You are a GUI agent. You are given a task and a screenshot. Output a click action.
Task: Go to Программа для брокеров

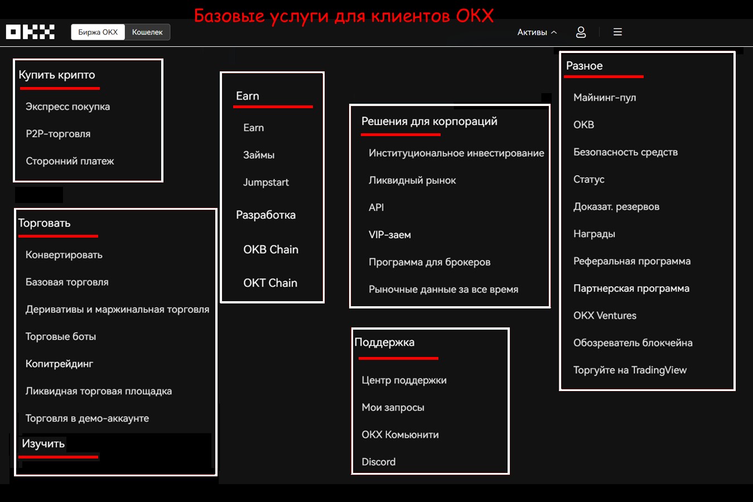click(x=429, y=262)
